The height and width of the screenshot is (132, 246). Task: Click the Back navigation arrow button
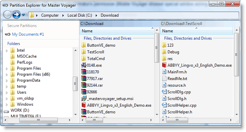[x=7, y=15]
